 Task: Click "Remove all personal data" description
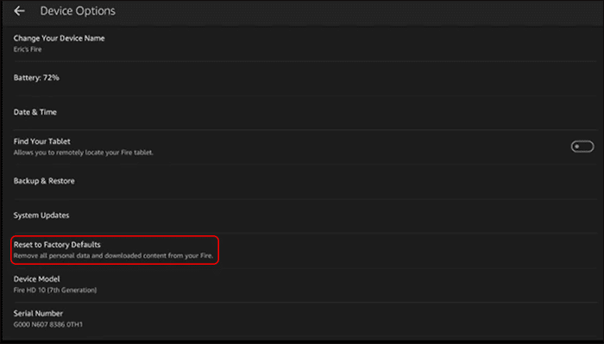(x=113, y=255)
